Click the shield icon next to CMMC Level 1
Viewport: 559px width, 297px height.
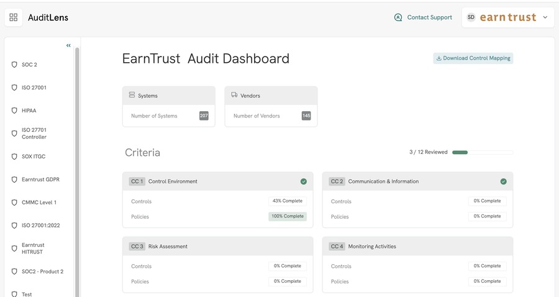click(x=14, y=203)
